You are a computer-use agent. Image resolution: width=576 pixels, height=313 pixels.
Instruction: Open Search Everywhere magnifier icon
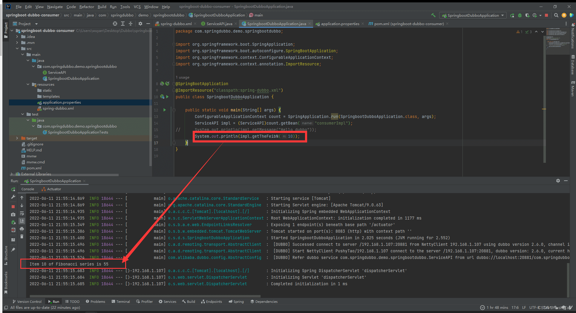[556, 15]
